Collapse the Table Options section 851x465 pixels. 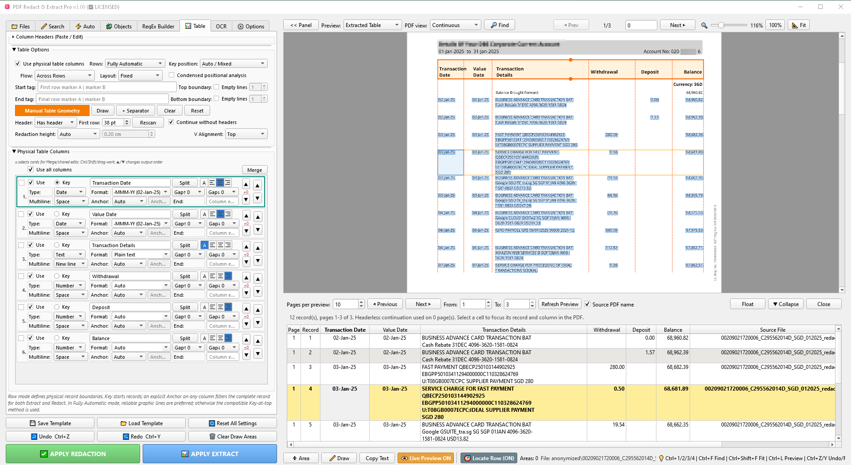pyautogui.click(x=14, y=50)
